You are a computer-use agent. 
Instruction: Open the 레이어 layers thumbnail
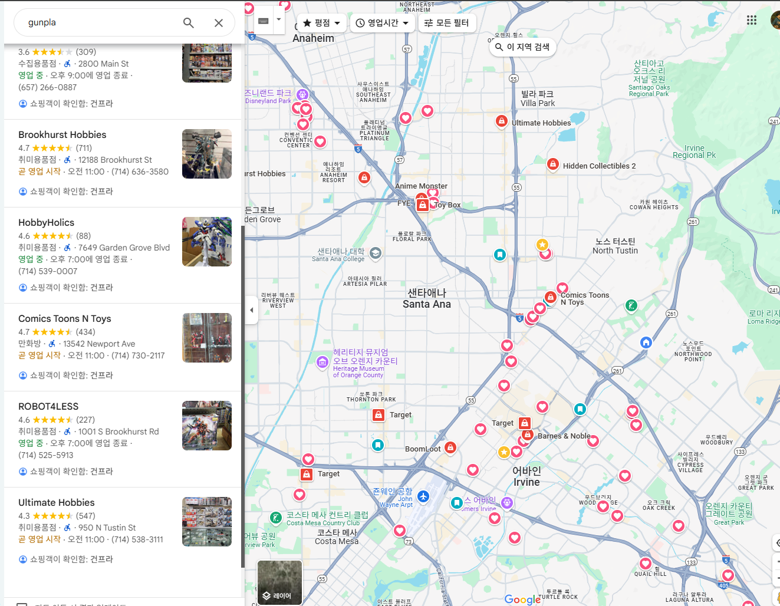[279, 582]
